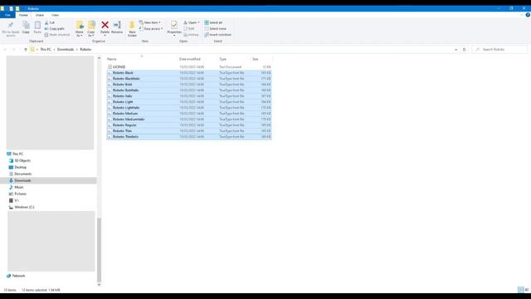
Task: Click Invert selection in the ribbon
Action: (x=217, y=35)
